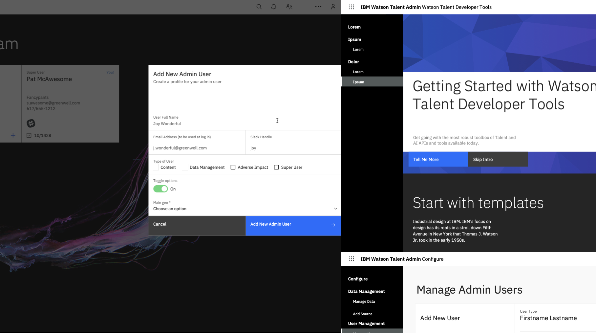Expand the Main geo dropdown
Viewport: 596px width, 333px height.
pos(245,206)
